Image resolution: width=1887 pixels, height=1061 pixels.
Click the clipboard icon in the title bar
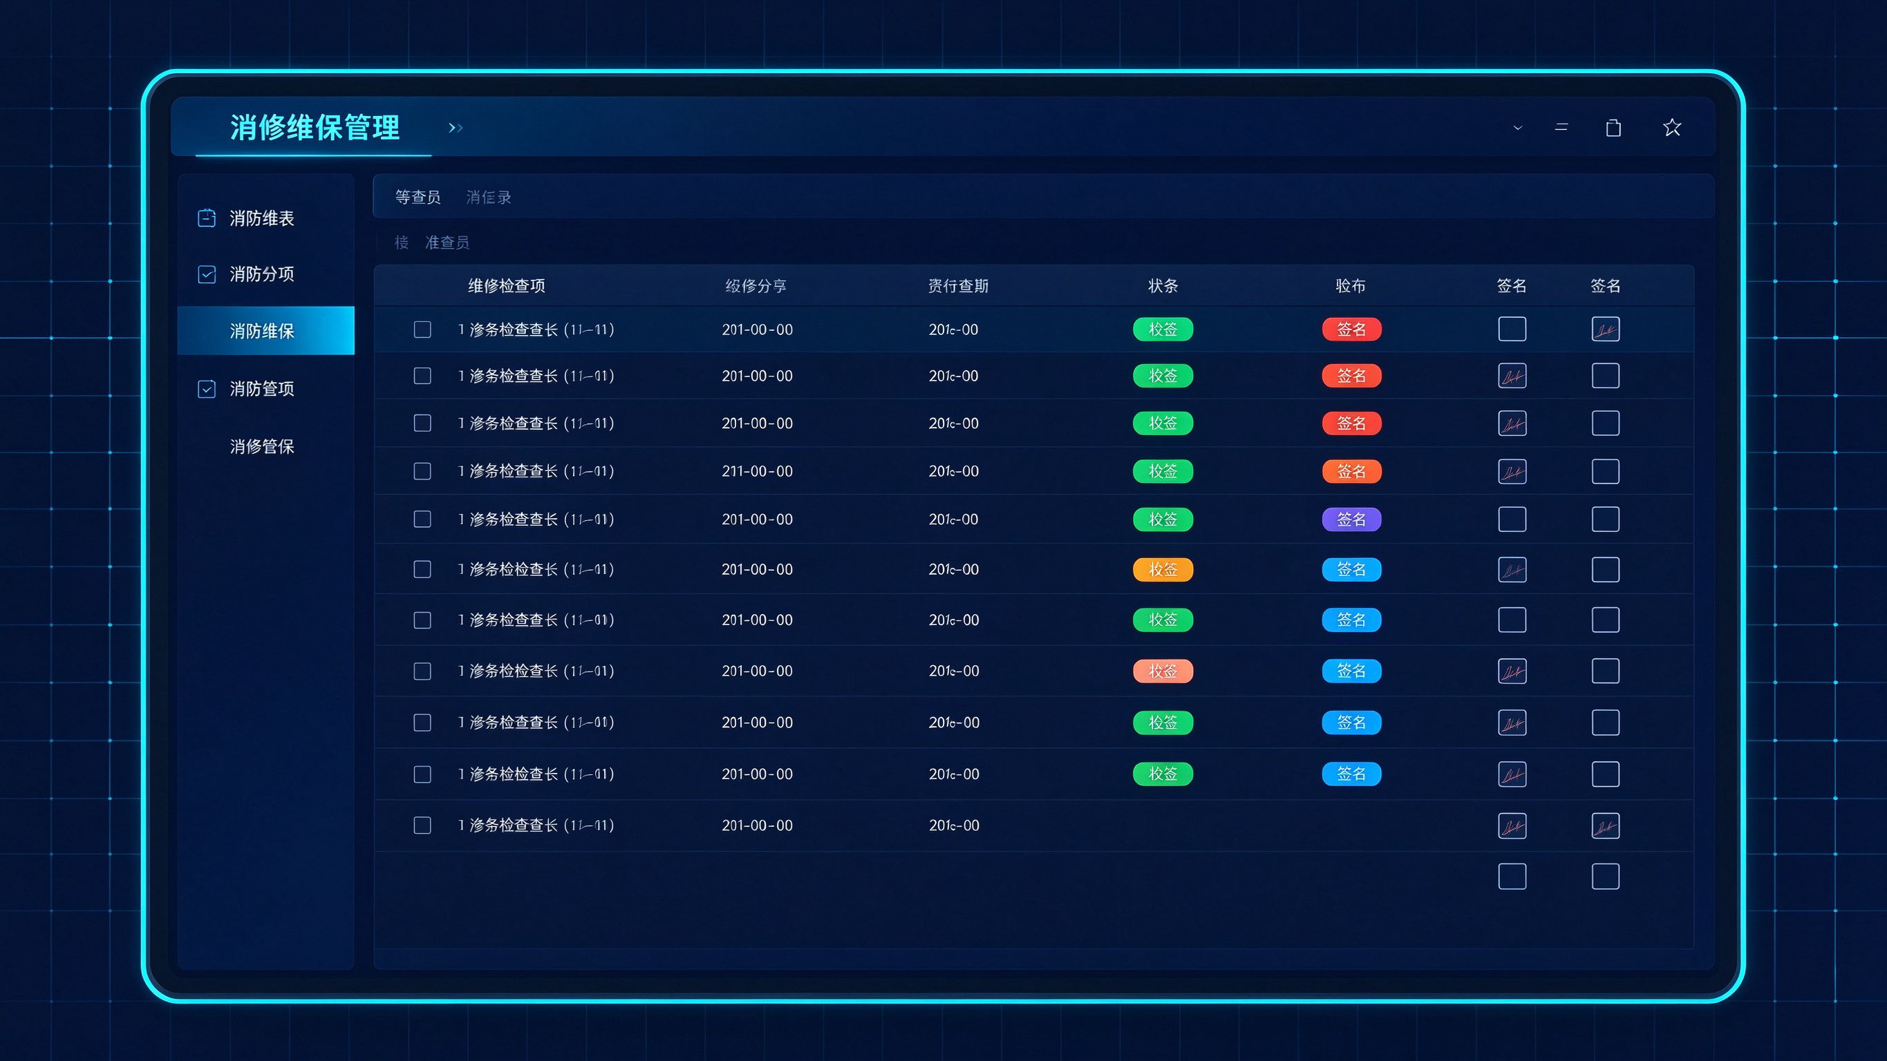point(1613,128)
